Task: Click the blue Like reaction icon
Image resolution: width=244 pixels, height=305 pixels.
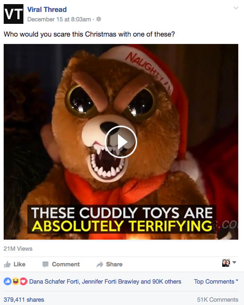Action: click(7, 282)
